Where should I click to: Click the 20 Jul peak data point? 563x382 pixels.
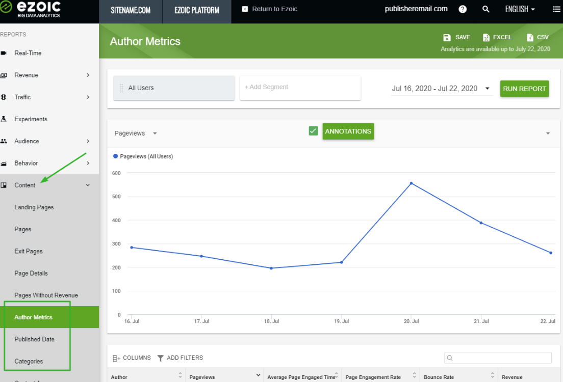point(411,183)
